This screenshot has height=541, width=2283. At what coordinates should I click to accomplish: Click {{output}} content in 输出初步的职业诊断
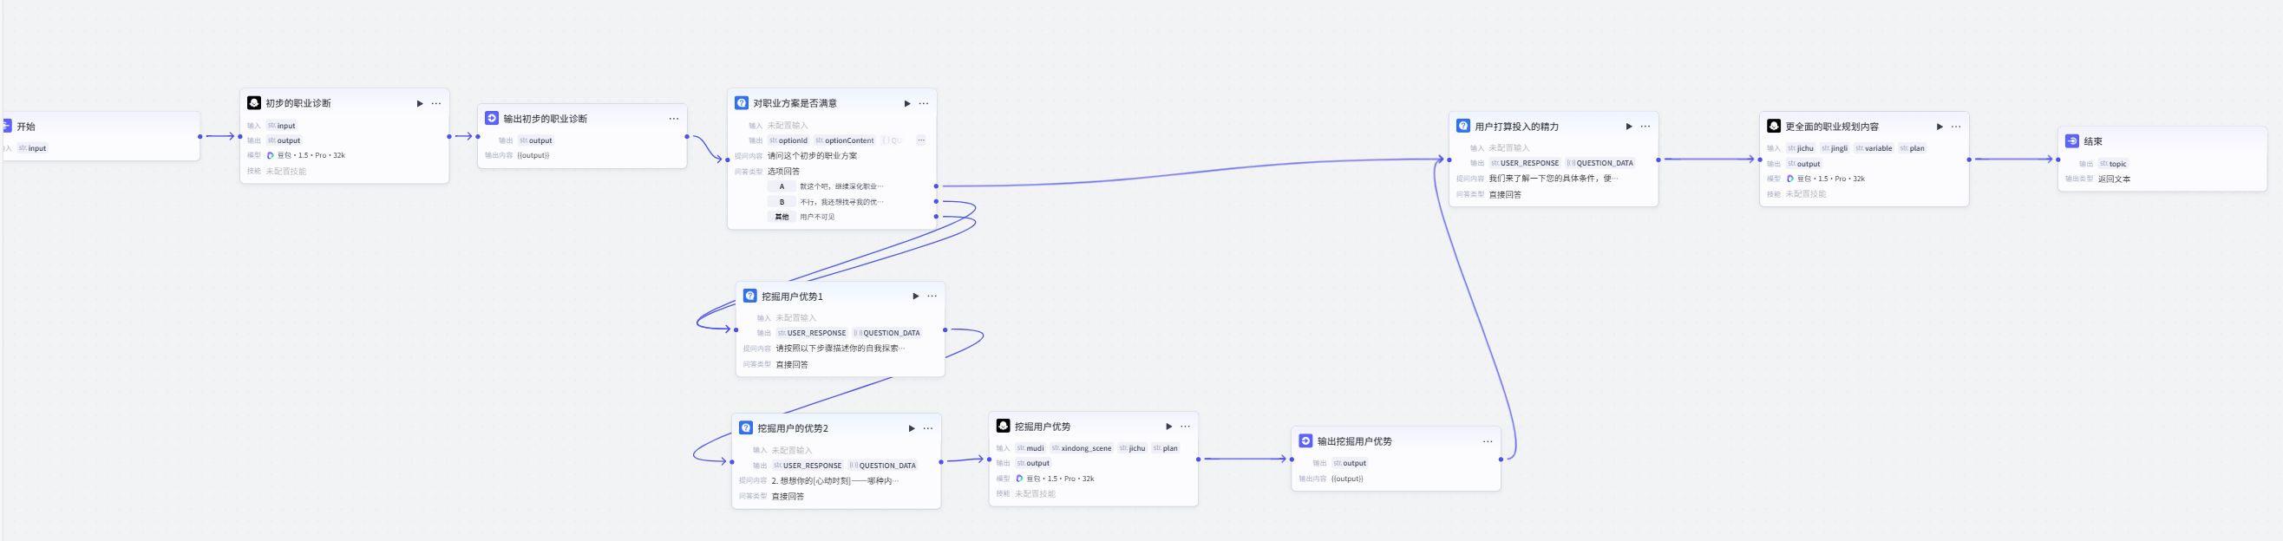point(533,156)
